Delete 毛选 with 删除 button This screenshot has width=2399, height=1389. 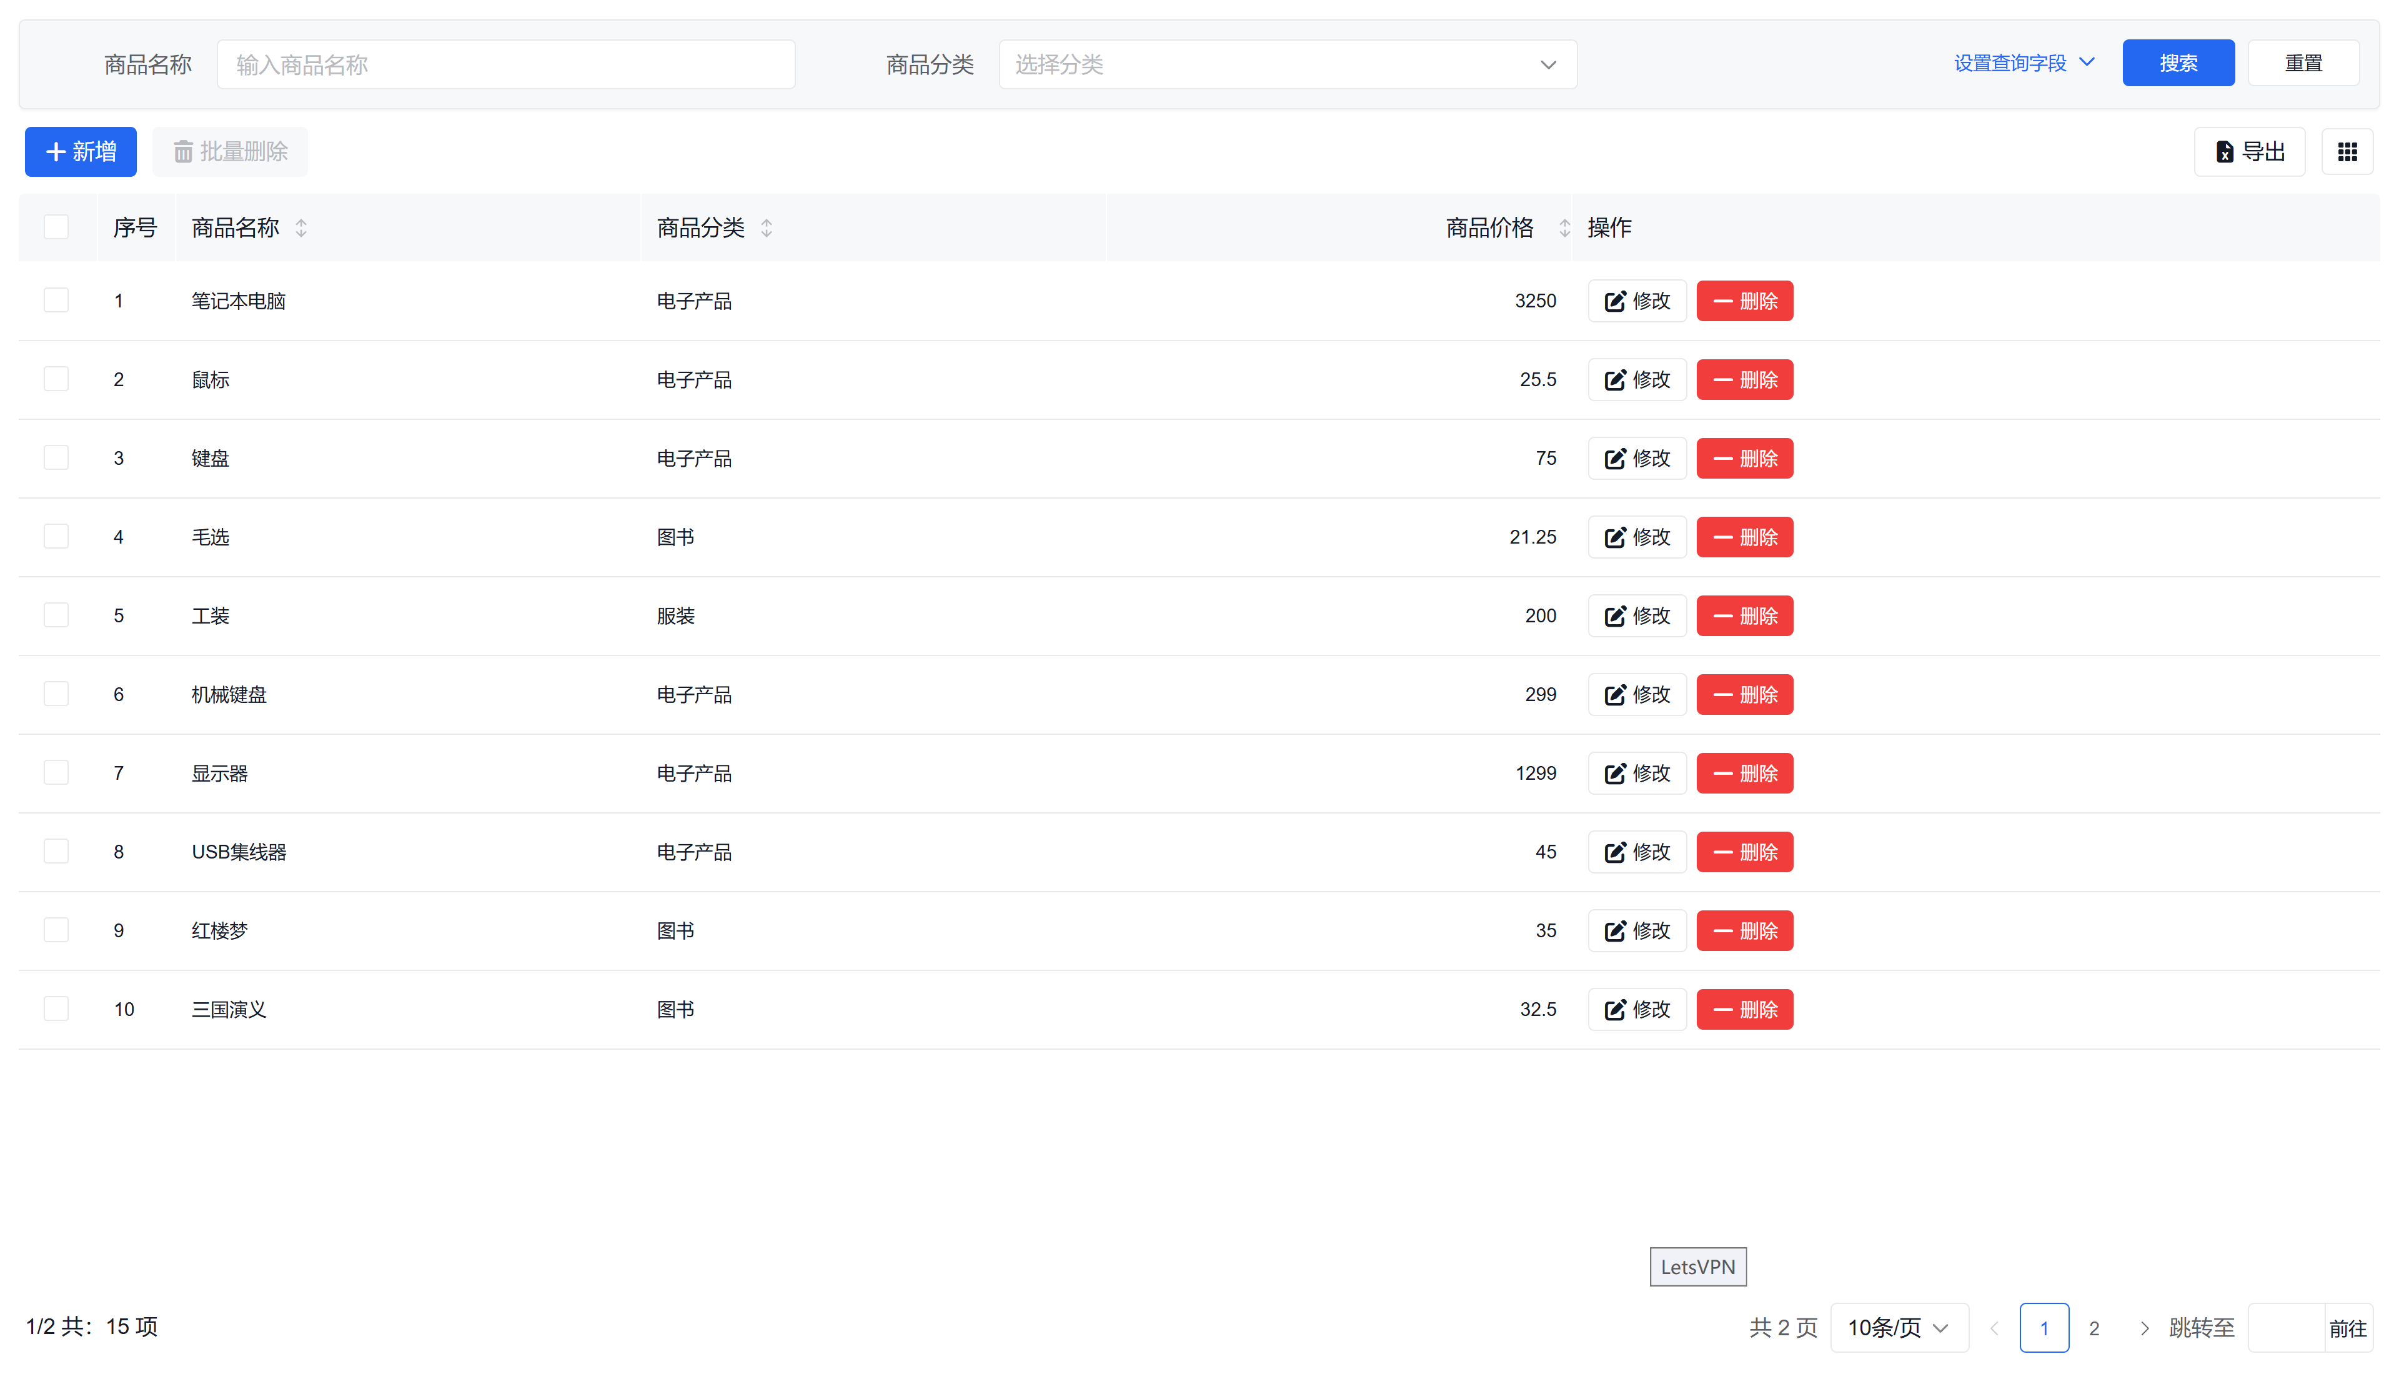click(x=1744, y=537)
